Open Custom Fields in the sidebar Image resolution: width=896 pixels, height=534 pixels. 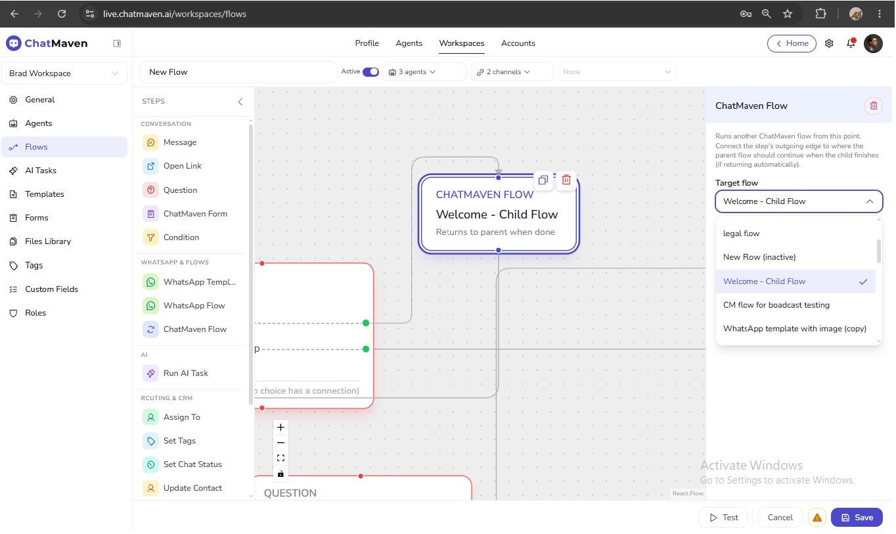click(64, 289)
